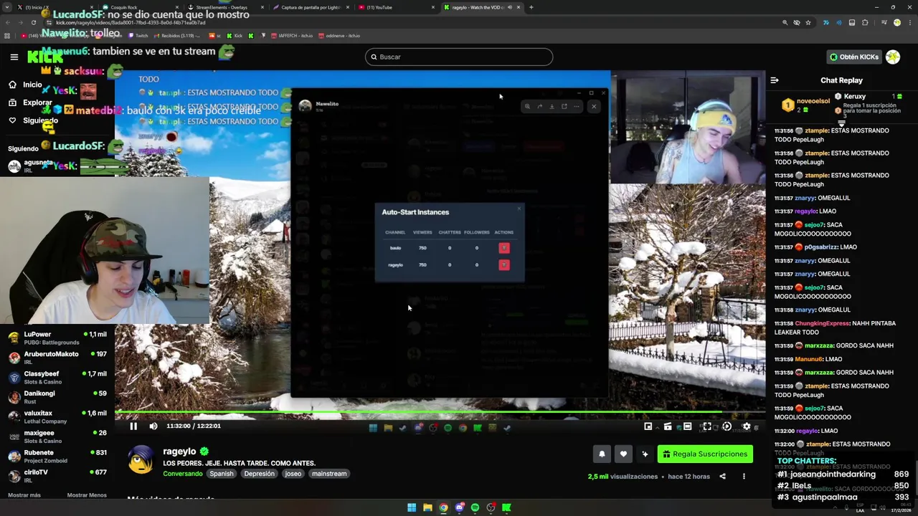Switch the player to theater mode
Screen dimensions: 918x516
point(687,426)
